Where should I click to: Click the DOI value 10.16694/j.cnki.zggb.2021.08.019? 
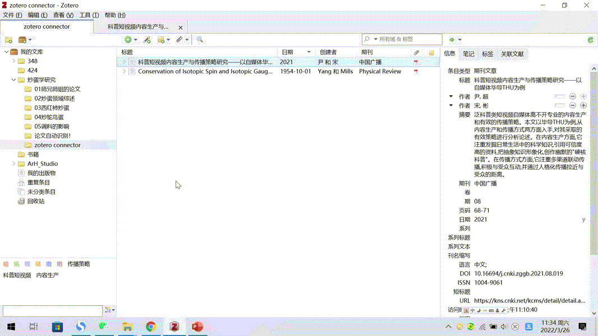pyautogui.click(x=518, y=274)
